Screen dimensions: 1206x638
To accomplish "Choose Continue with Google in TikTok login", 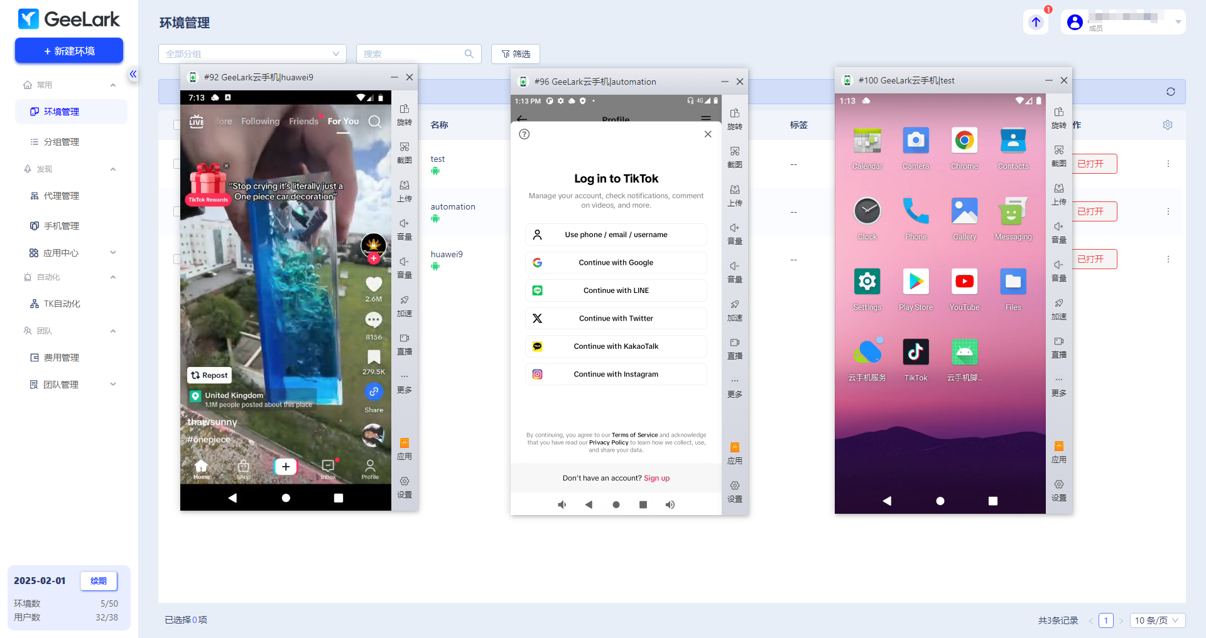I will tap(616, 263).
